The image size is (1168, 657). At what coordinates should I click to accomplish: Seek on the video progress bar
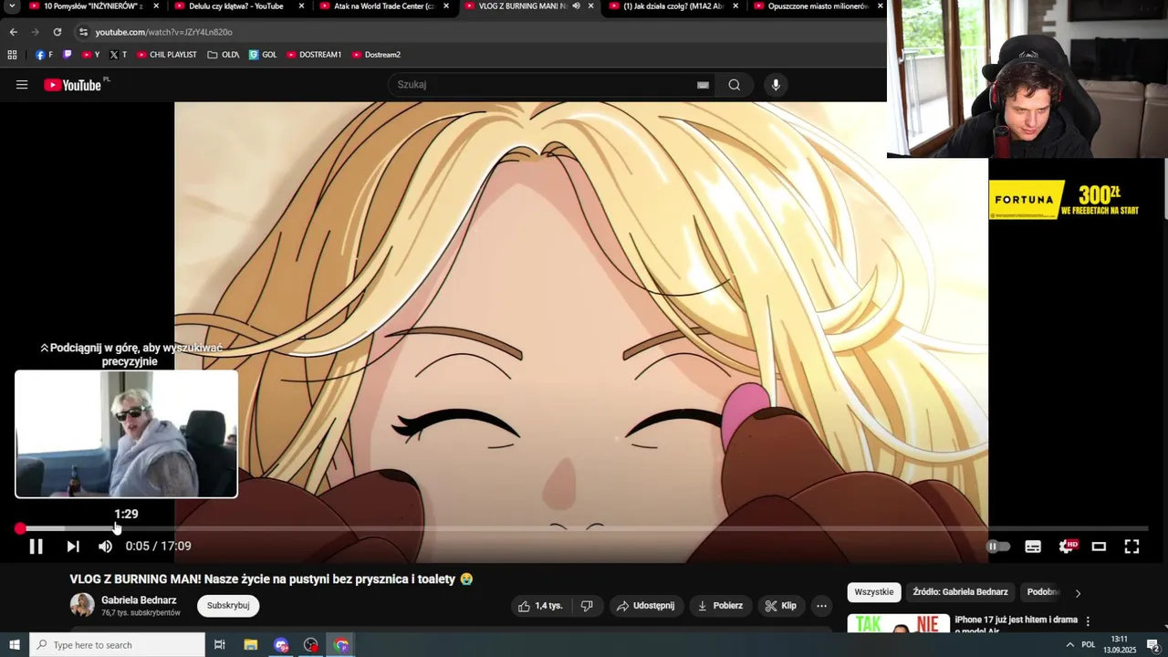(584, 528)
